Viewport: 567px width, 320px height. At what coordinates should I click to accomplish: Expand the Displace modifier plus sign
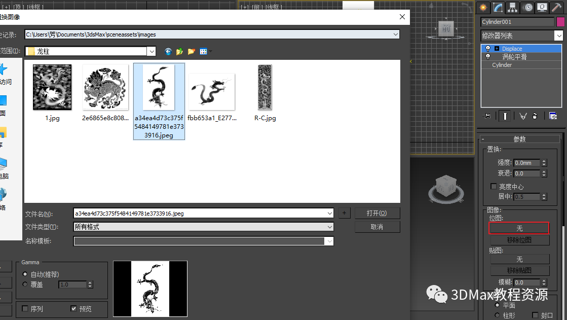tap(497, 49)
